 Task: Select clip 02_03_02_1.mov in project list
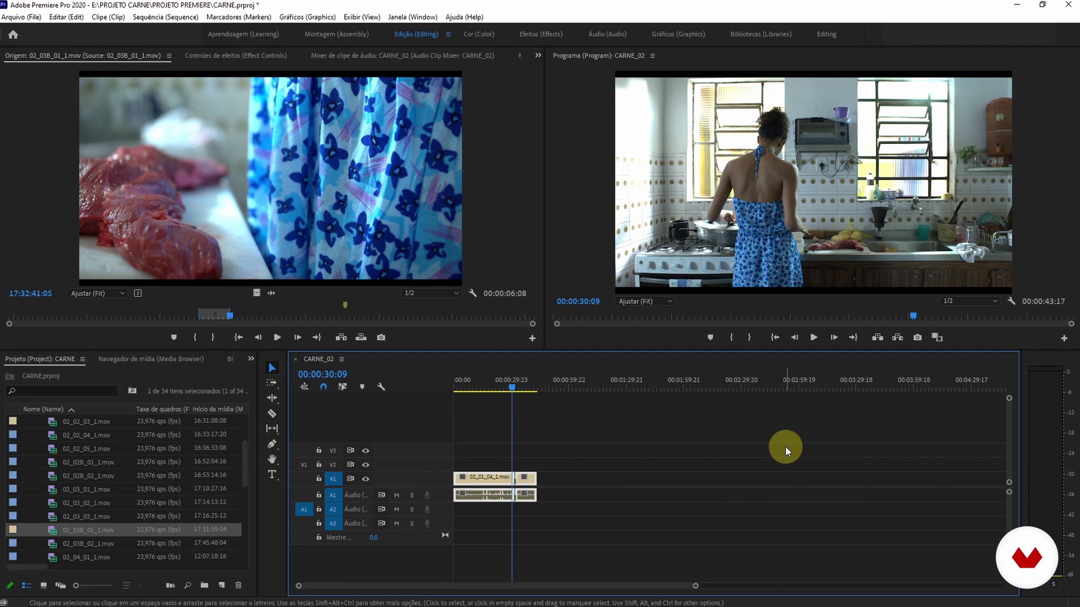point(86,503)
